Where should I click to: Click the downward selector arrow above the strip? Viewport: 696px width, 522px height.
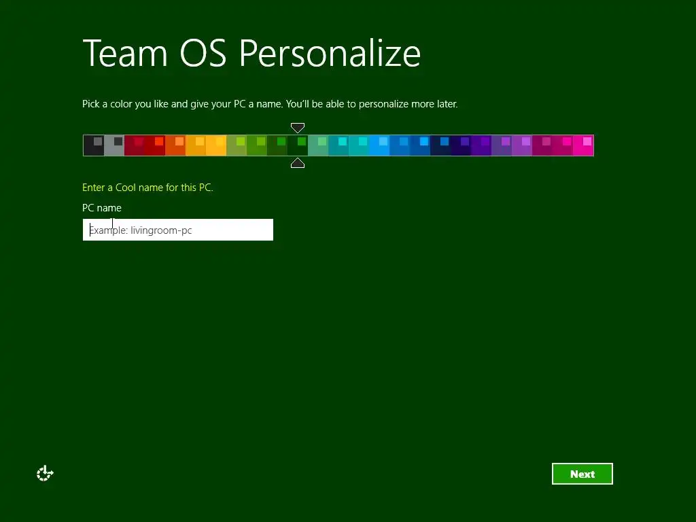point(298,128)
